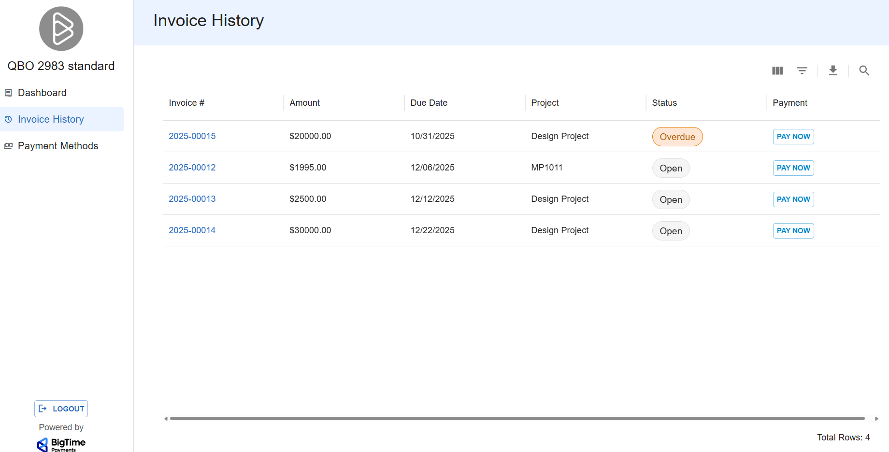Click the BigTime Payments logo

click(x=61, y=444)
